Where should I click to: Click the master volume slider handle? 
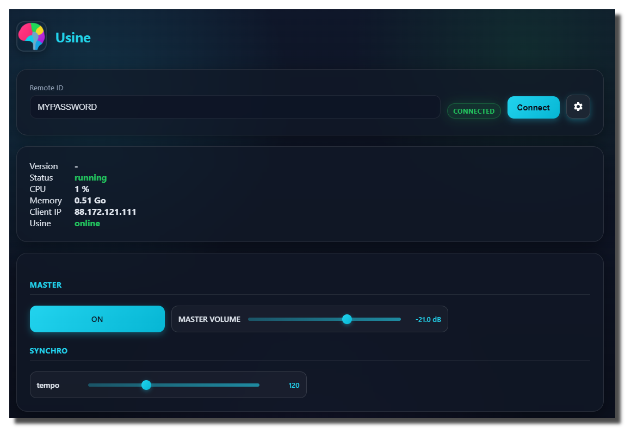[347, 319]
